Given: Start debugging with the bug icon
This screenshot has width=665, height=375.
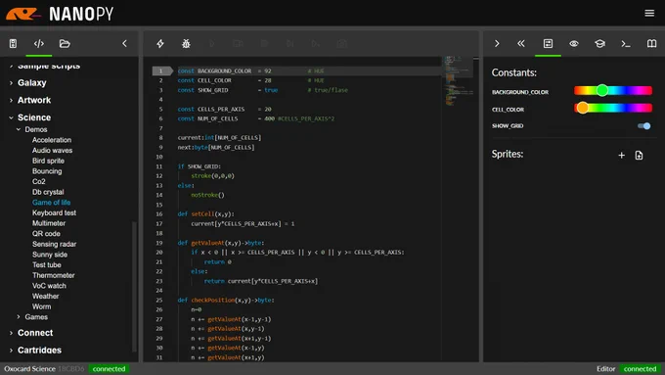Looking at the screenshot, I should 186,43.
